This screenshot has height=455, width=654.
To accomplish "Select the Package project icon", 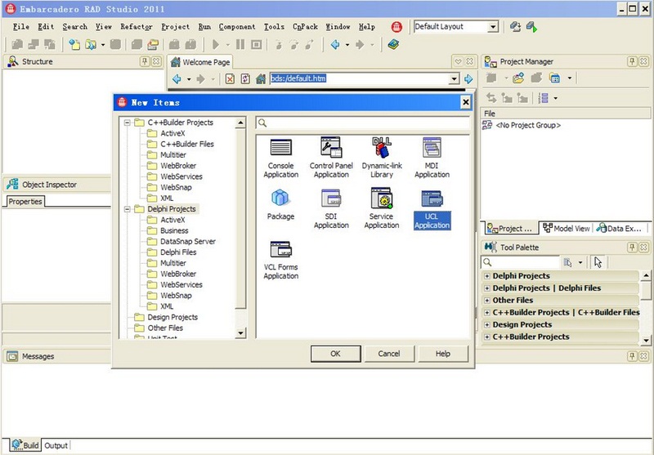I will coord(280,199).
